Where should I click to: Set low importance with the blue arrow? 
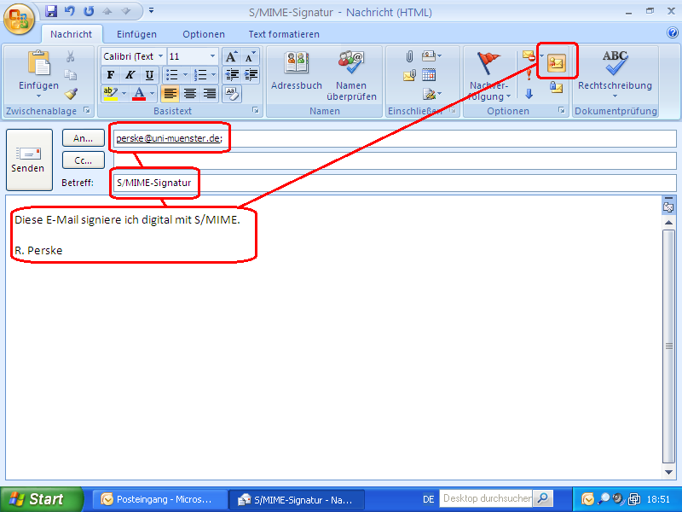529,92
